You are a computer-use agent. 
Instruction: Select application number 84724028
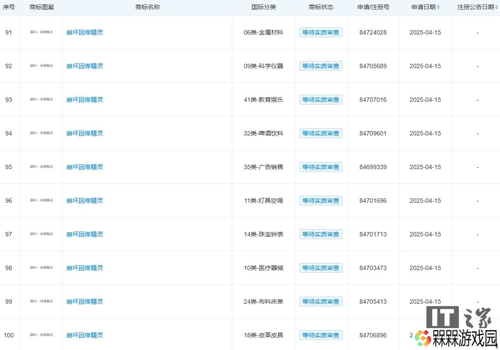tap(373, 32)
